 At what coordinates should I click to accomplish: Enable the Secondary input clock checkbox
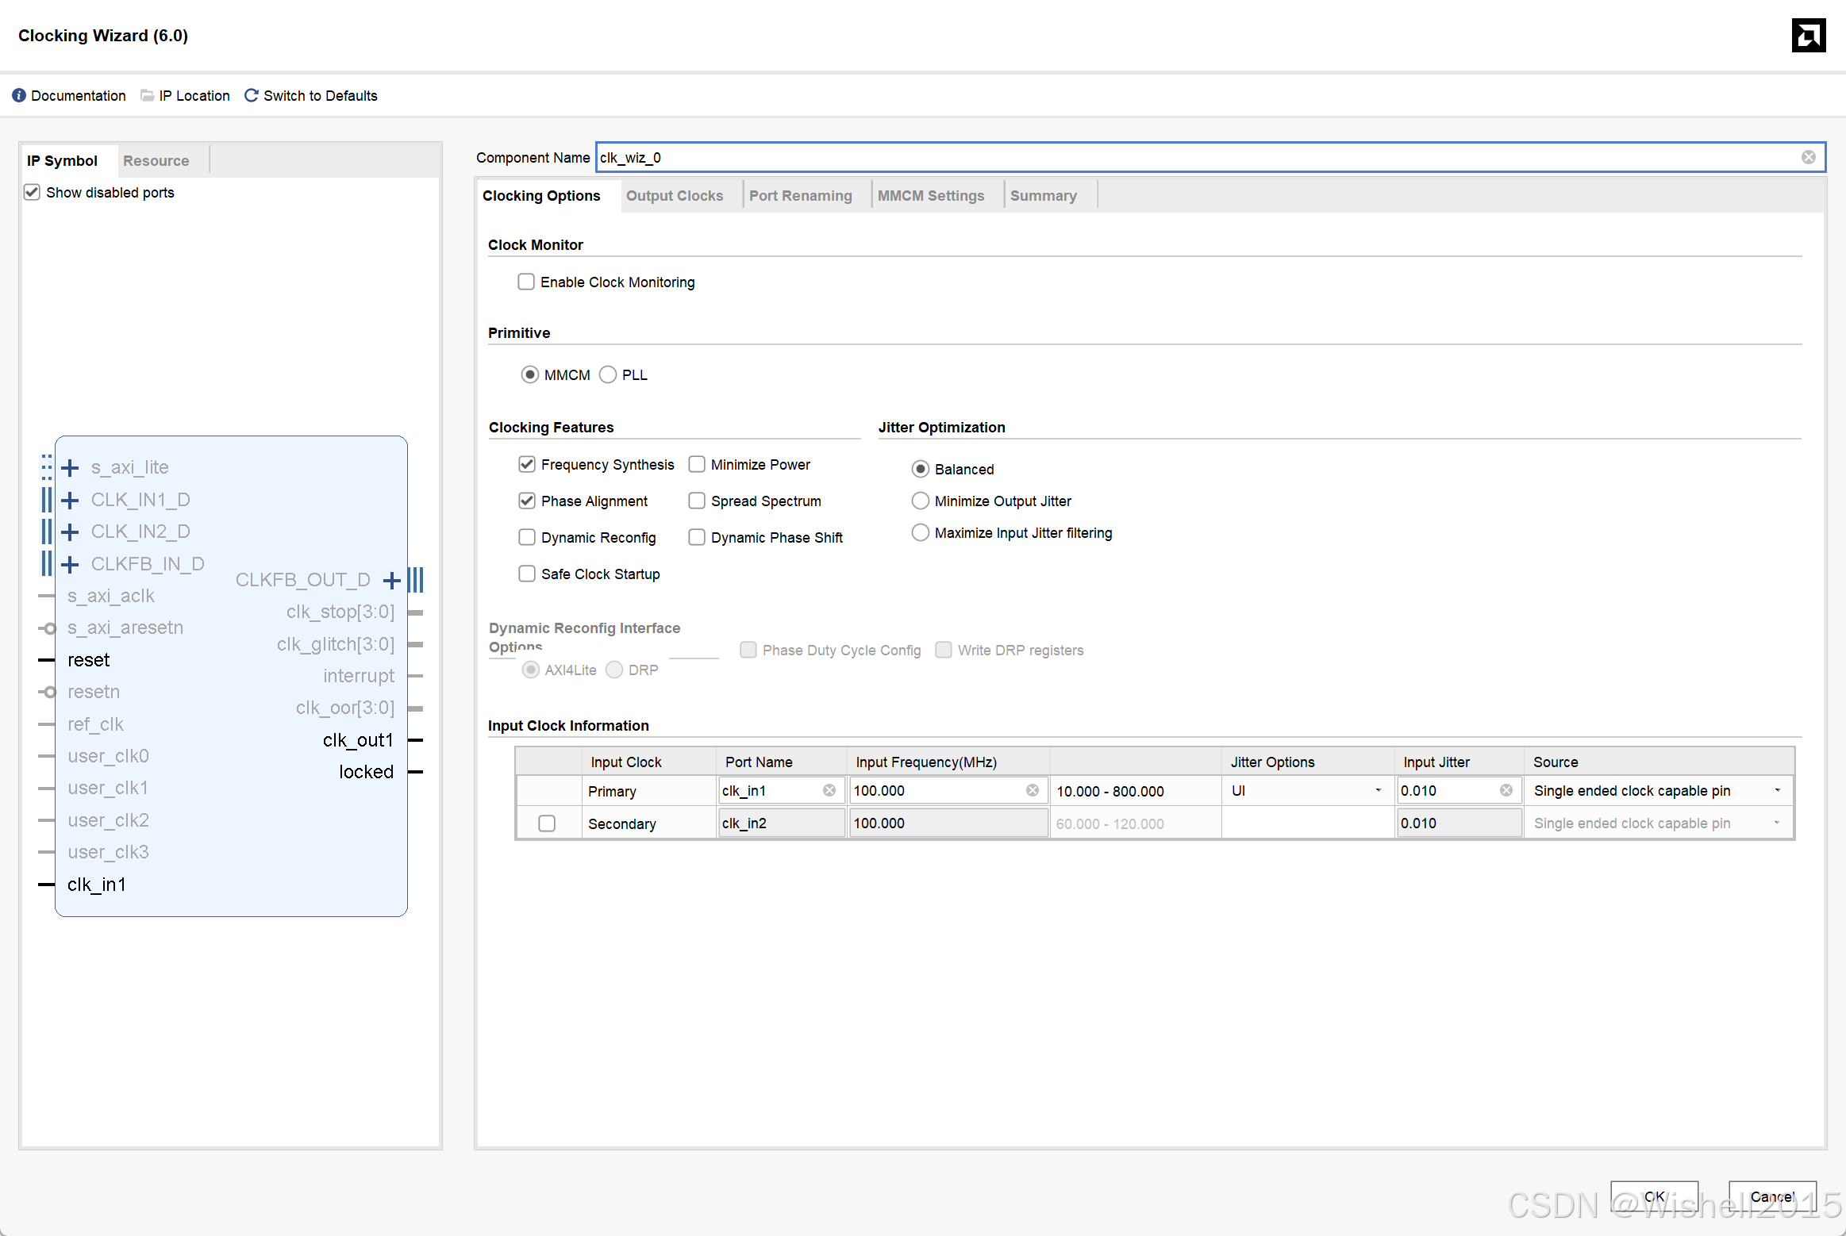coord(547,823)
